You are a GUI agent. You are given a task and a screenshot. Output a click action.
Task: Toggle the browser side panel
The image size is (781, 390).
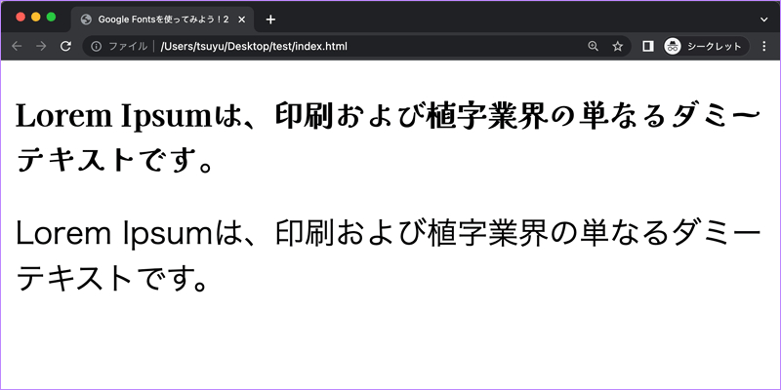pos(648,46)
